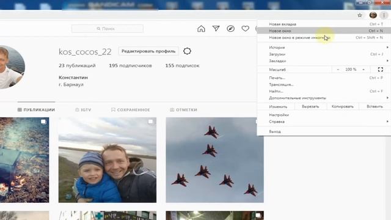Expand the История submenu
This screenshot has width=391, height=220.
click(x=324, y=48)
